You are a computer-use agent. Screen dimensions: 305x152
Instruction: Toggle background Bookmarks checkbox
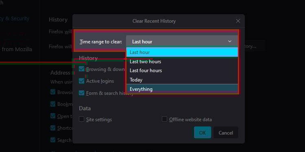[x=53, y=104]
